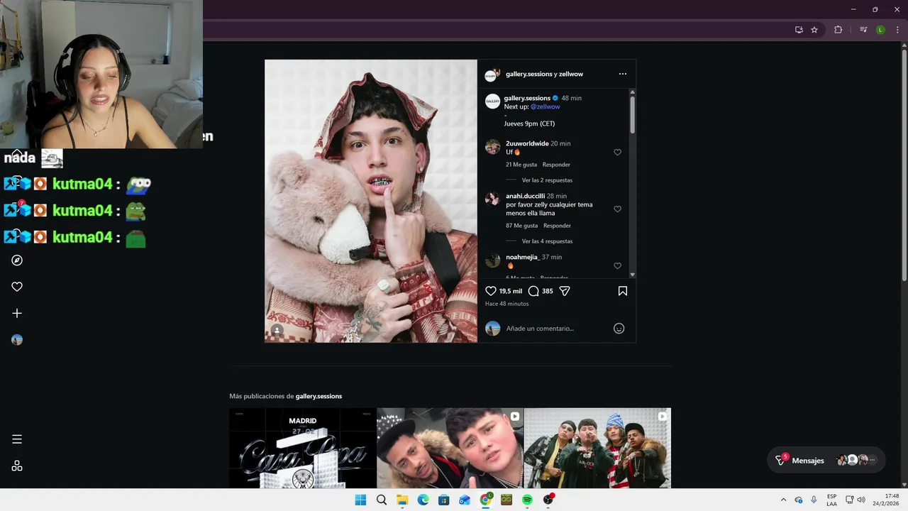Image resolution: width=908 pixels, height=511 pixels.
Task: Open the Madrid Casa Pepa post thumbnail
Action: pyautogui.click(x=303, y=448)
